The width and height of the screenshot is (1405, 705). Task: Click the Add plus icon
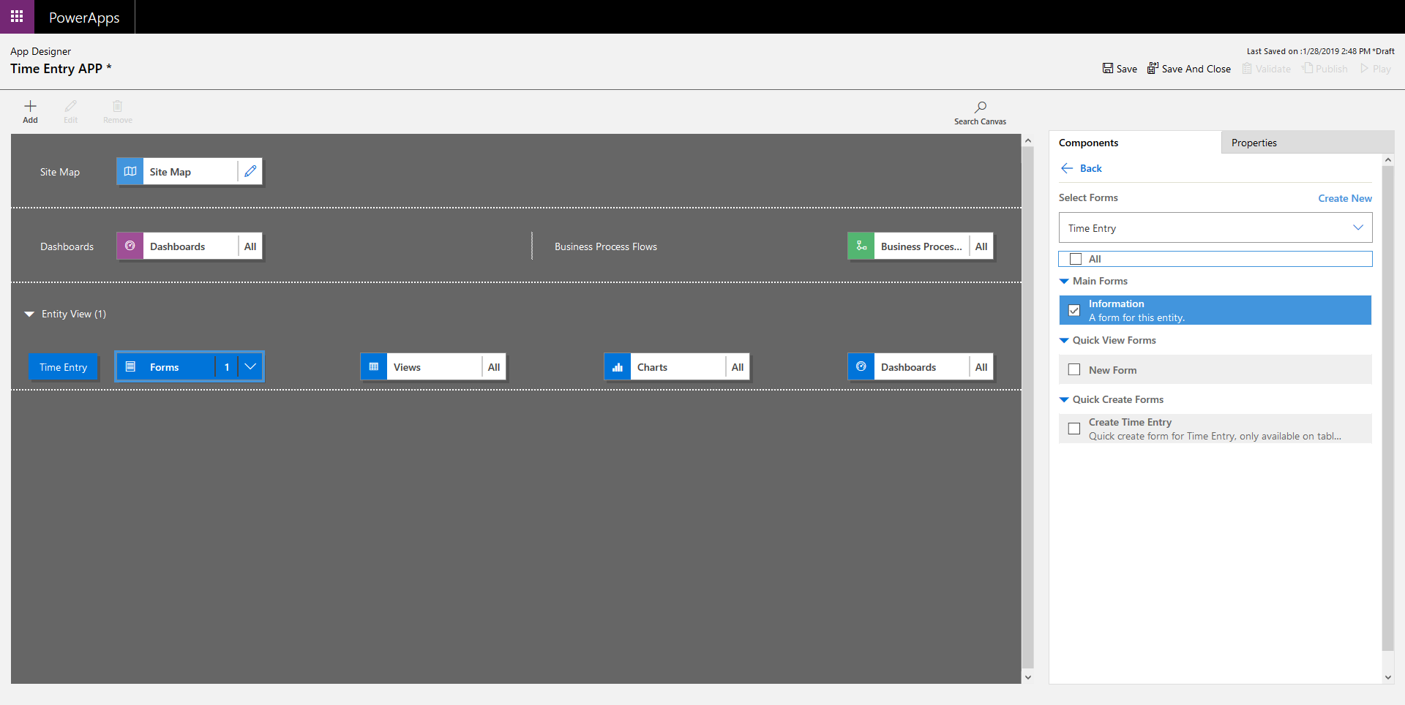click(x=30, y=106)
